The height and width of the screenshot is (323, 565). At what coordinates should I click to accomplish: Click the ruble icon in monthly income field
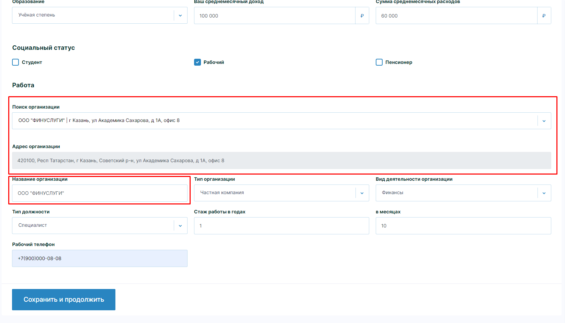pyautogui.click(x=362, y=16)
